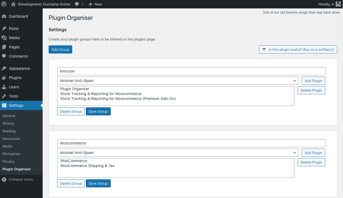This screenshot has height=198, width=343.
Task: Click Add Plugin in Woocommerce group
Action: 313,153
